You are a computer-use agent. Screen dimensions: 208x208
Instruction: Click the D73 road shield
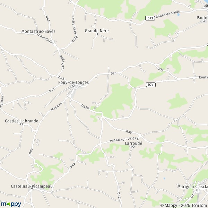click(x=150, y=18)
